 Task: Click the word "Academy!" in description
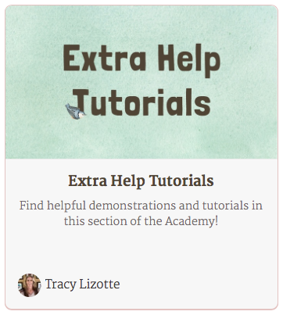(x=192, y=221)
